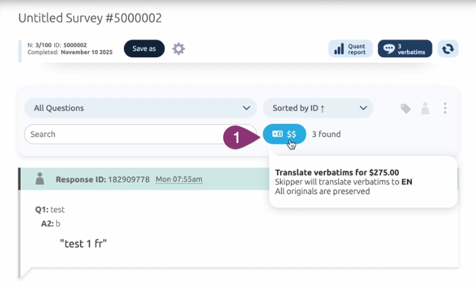The height and width of the screenshot is (286, 476).
Task: Open the three-dot more options menu
Action: point(445,108)
